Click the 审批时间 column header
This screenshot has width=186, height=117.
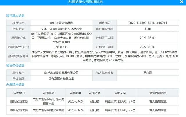point(76,93)
